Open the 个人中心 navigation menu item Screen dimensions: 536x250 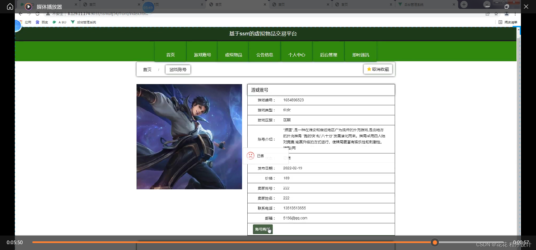[x=297, y=51]
